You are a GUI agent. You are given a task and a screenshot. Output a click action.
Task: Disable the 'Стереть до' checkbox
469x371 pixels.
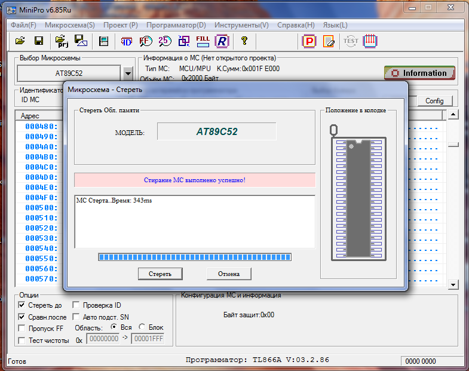pyautogui.click(x=22, y=305)
